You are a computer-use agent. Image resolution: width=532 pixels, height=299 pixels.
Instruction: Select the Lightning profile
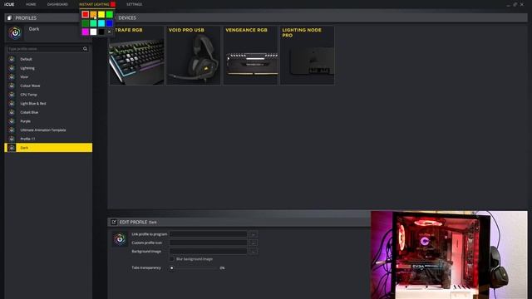[48, 68]
